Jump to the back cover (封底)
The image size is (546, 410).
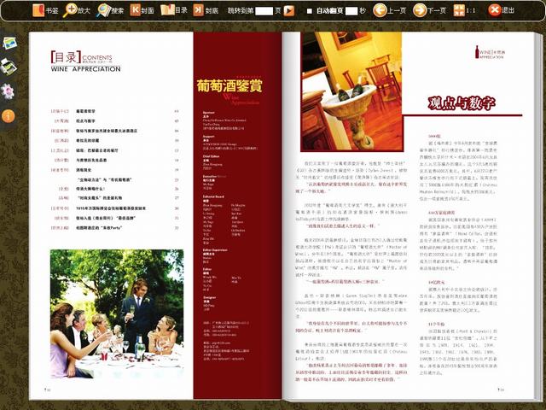[206, 10]
